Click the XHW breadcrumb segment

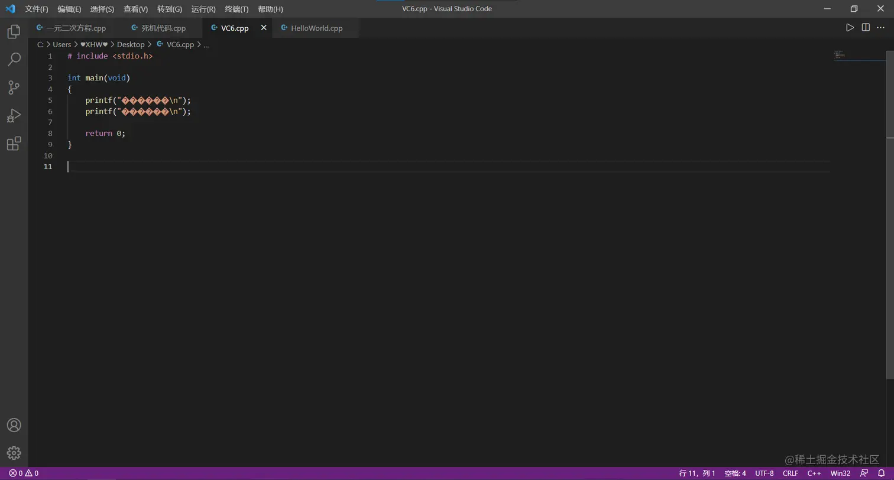pyautogui.click(x=94, y=44)
